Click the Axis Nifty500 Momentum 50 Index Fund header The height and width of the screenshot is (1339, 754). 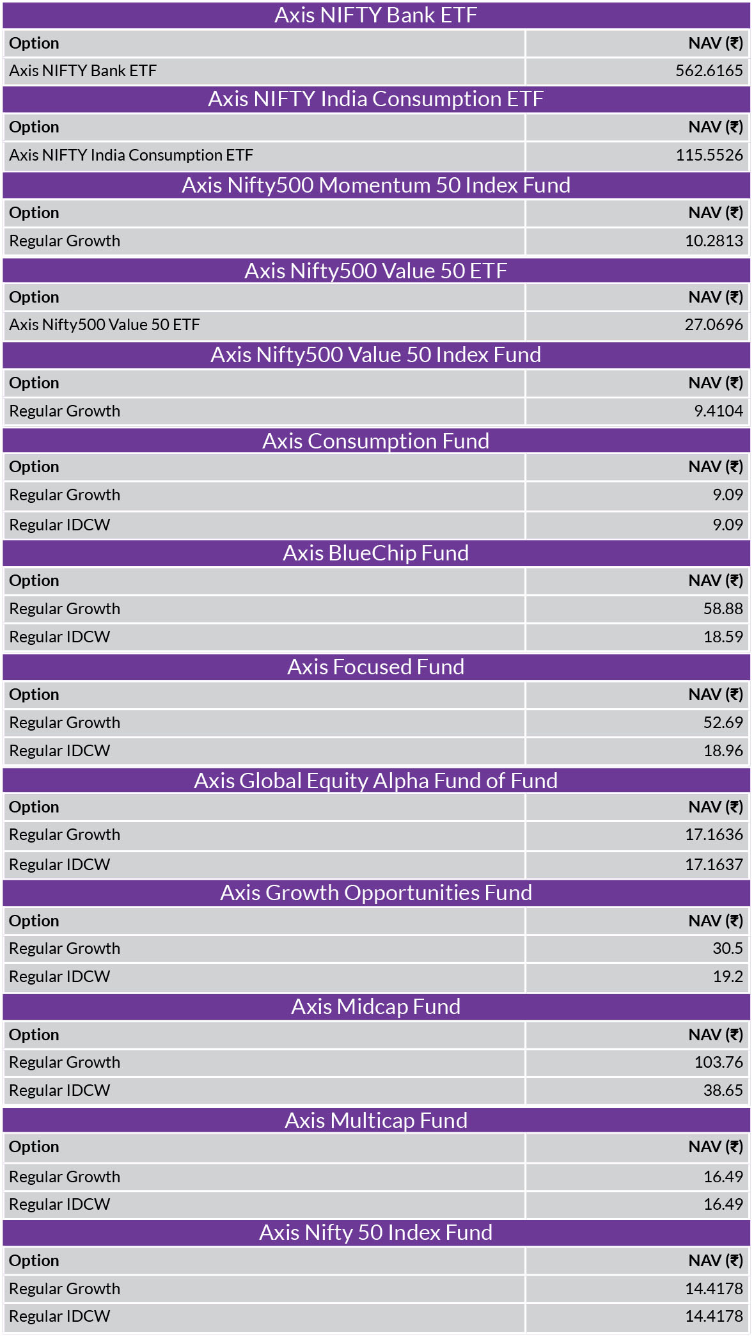coord(376,185)
